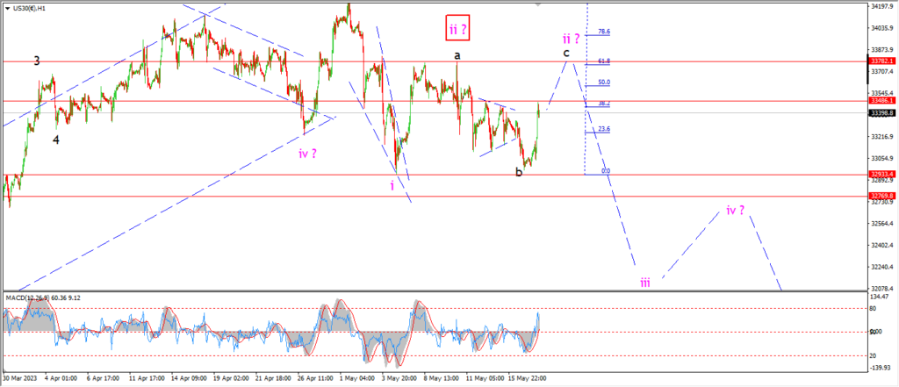
Task: Click the 33486.1 red price tag
Action: [x=881, y=101]
